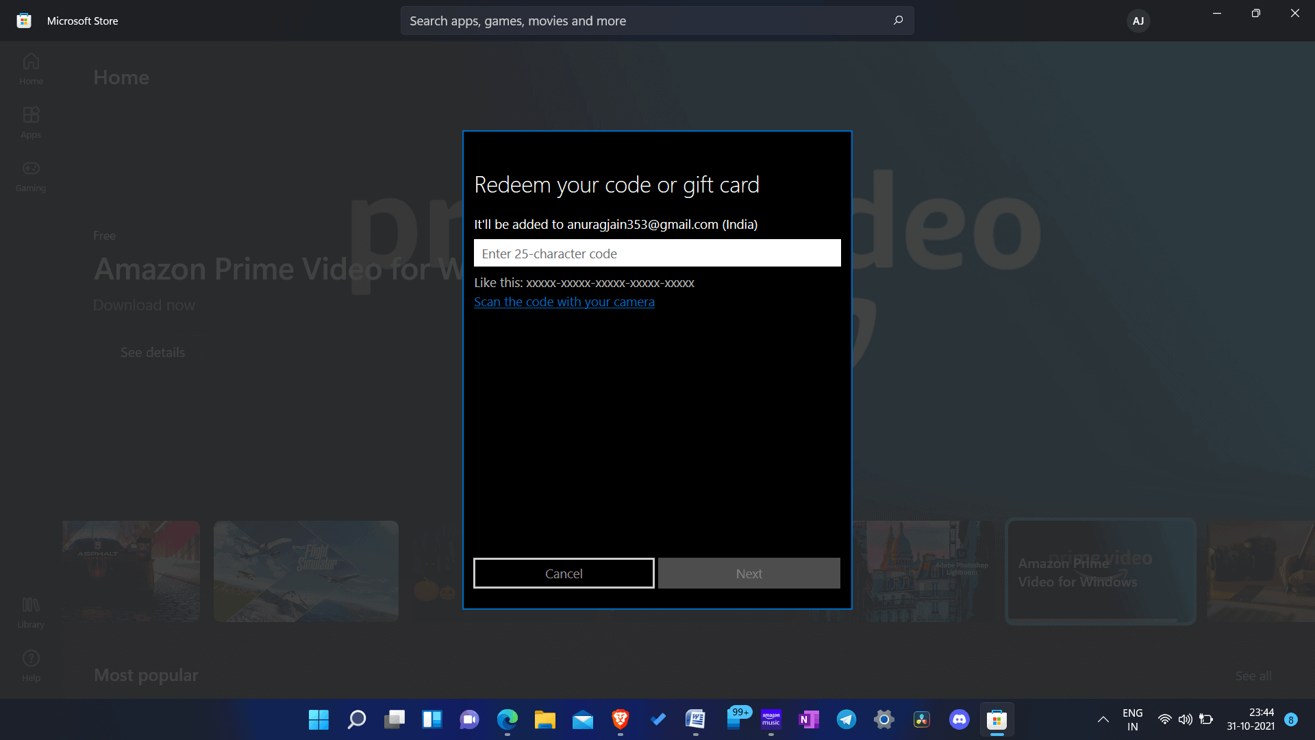
Task: Navigate to Gaming section in sidebar
Action: tap(31, 175)
